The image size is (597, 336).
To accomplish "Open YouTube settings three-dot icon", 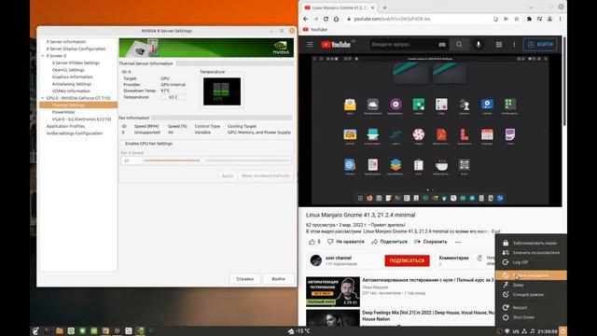I will click(514, 45).
